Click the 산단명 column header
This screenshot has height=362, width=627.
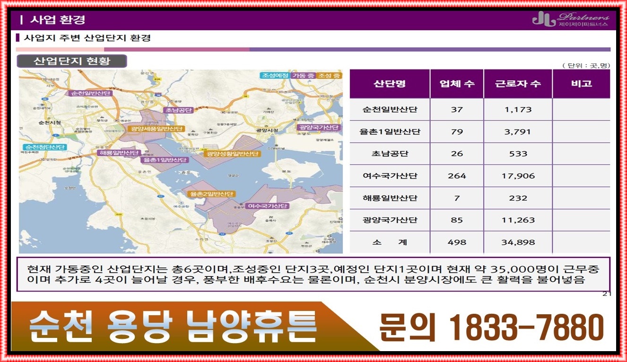click(x=390, y=84)
